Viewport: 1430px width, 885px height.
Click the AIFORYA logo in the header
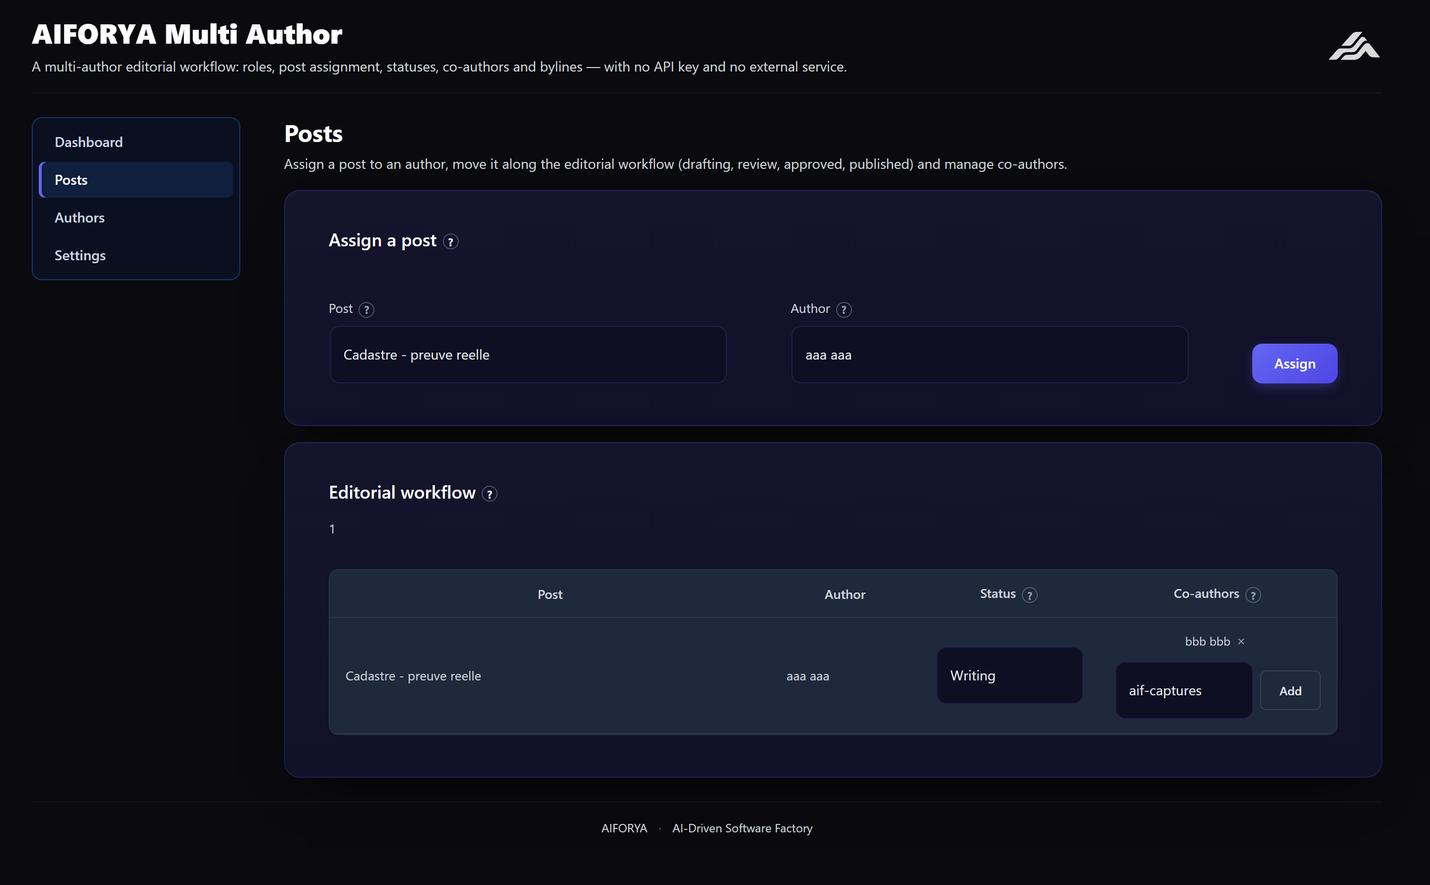point(1354,46)
